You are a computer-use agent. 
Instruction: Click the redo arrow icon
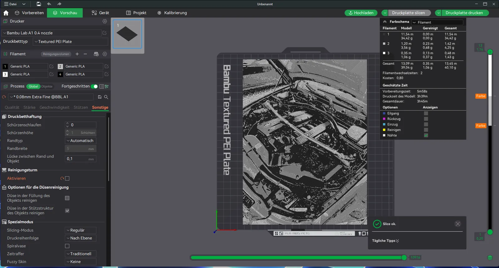coord(59,4)
